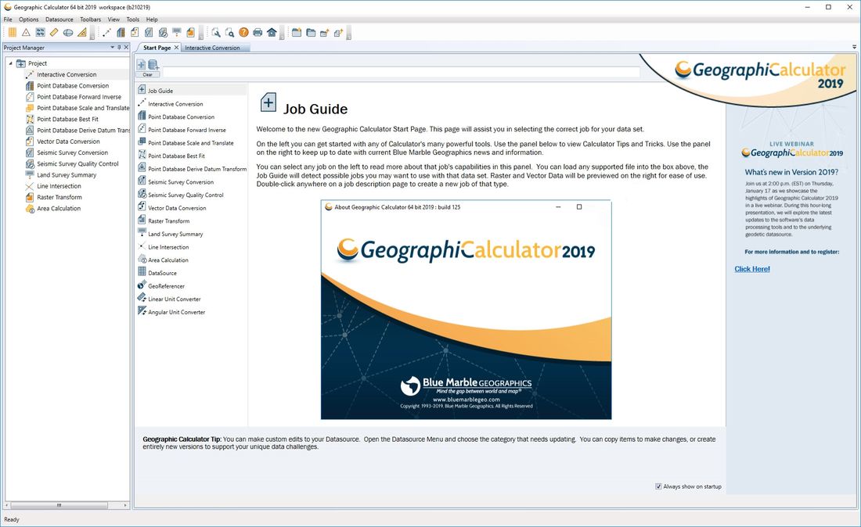This screenshot has width=861, height=527.
Task: Click the white triangle toolbar icon
Action: pyautogui.click(x=26, y=32)
